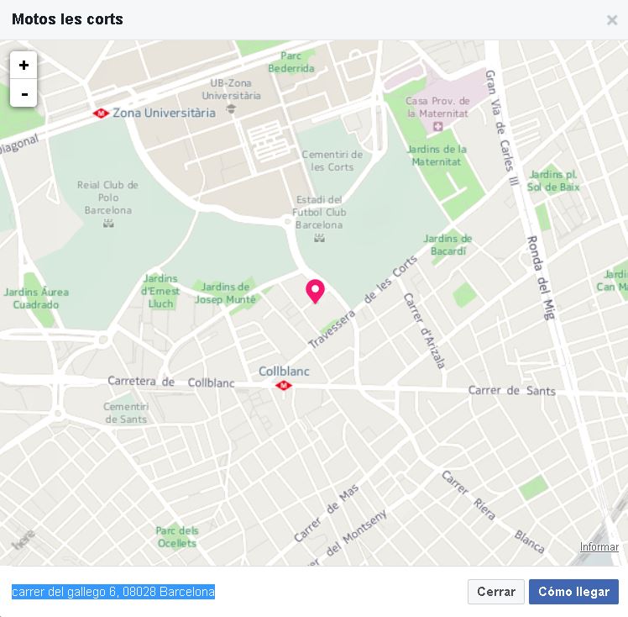Click the stadium icon under Futbol Club Barcelona
The width and height of the screenshot is (628, 617).
tap(319, 239)
